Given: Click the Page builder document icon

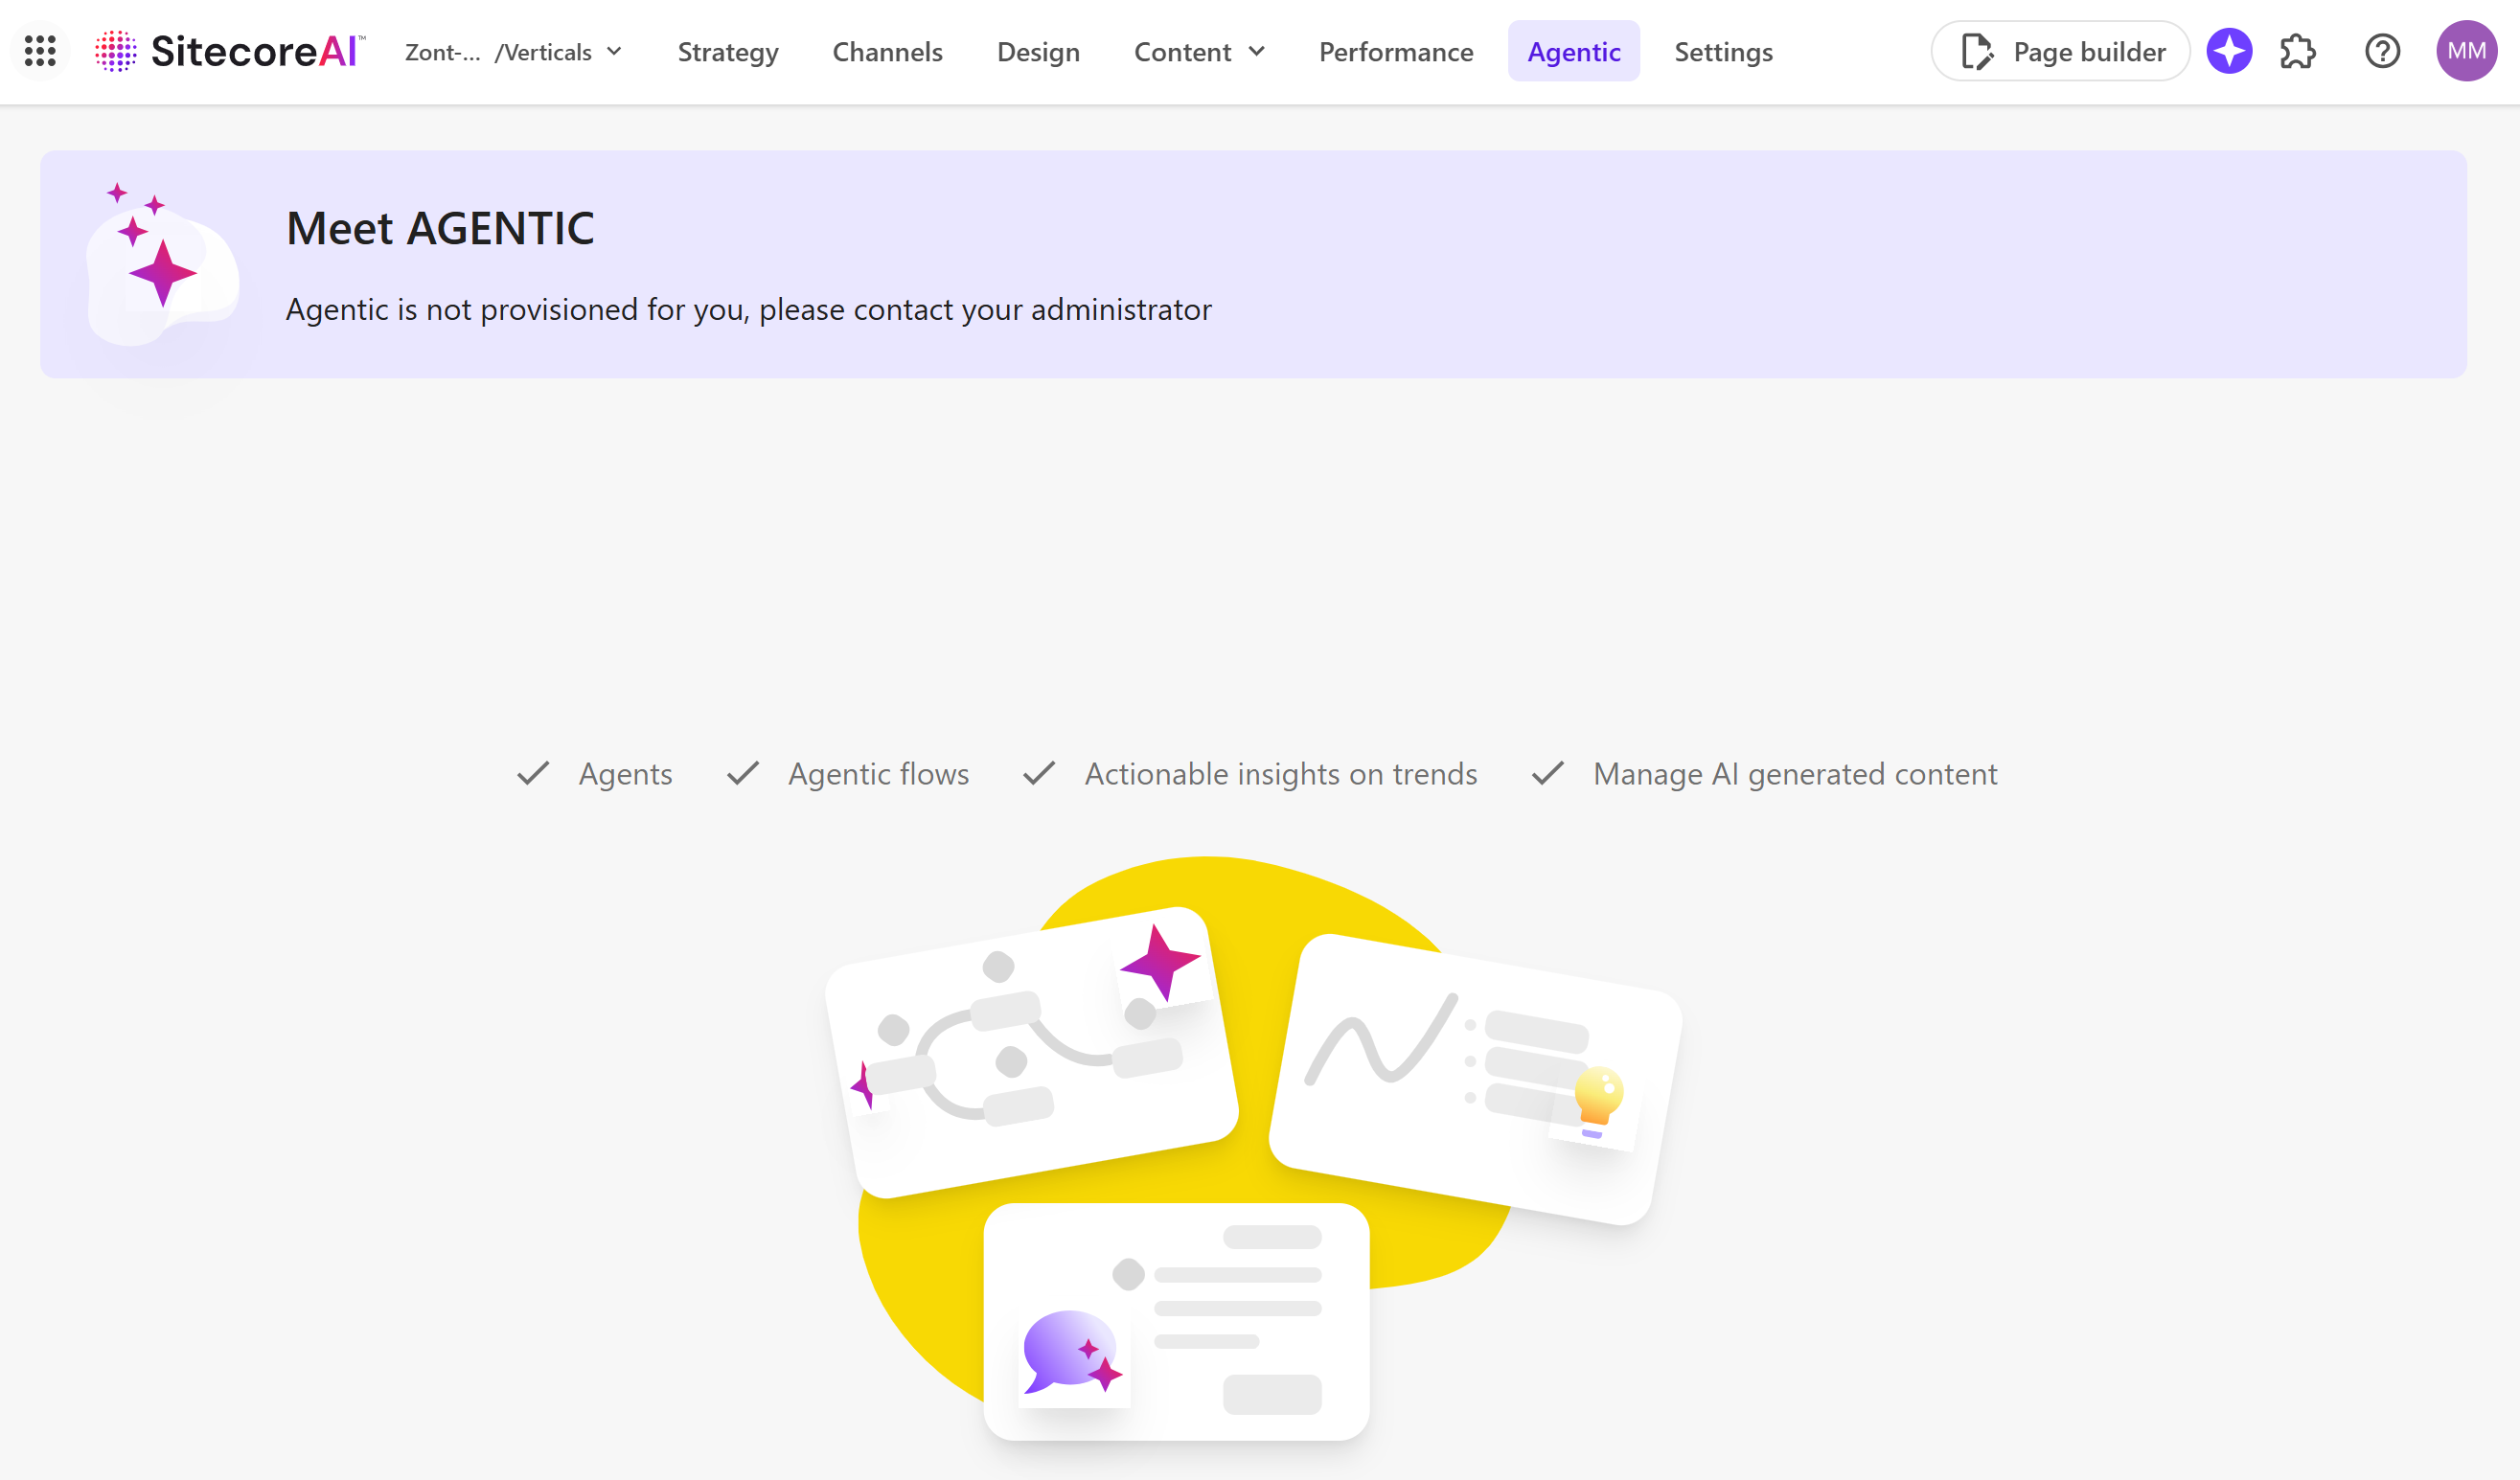Looking at the screenshot, I should (x=1976, y=51).
